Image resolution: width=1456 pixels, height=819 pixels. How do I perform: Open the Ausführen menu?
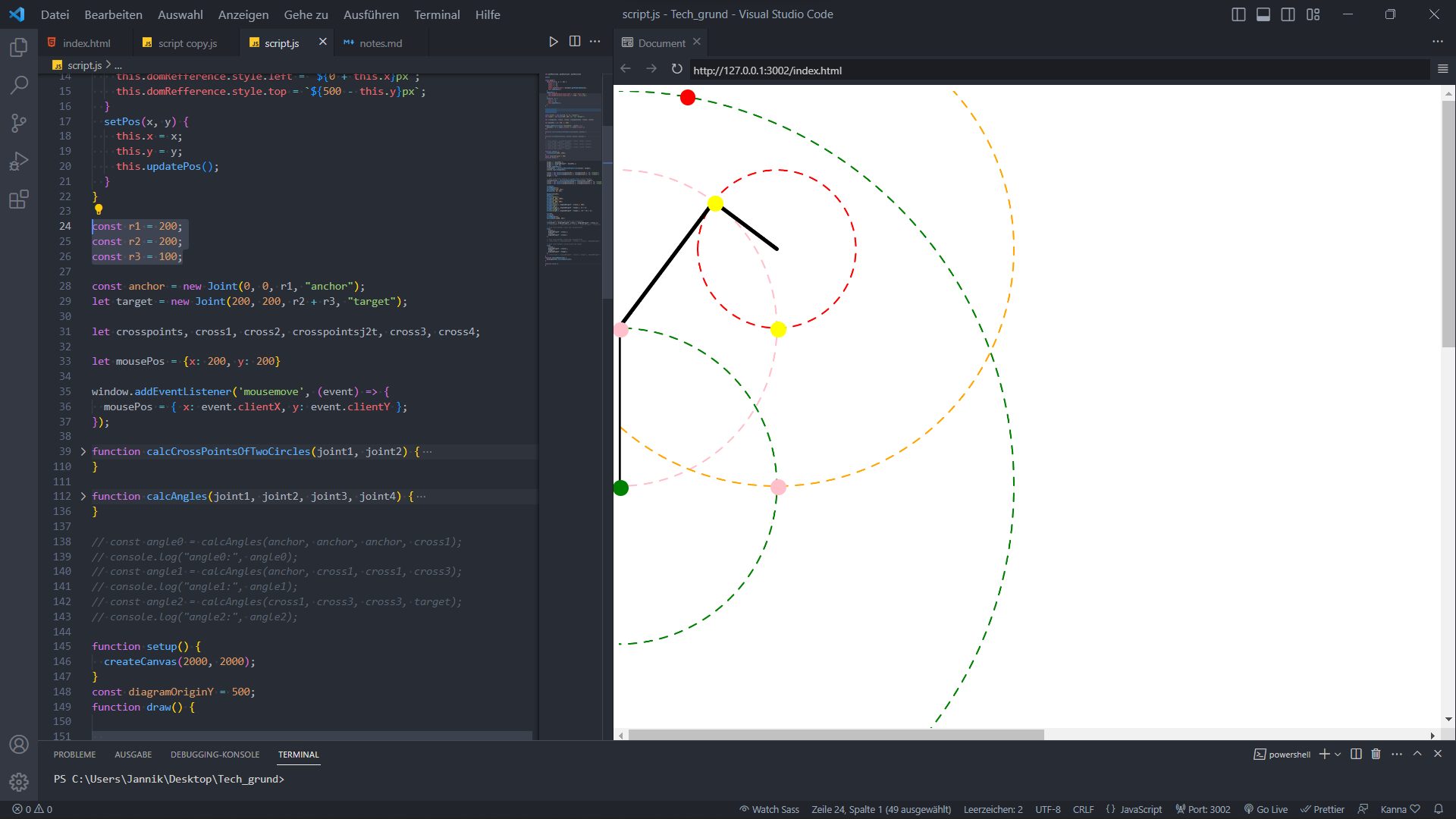(x=371, y=14)
